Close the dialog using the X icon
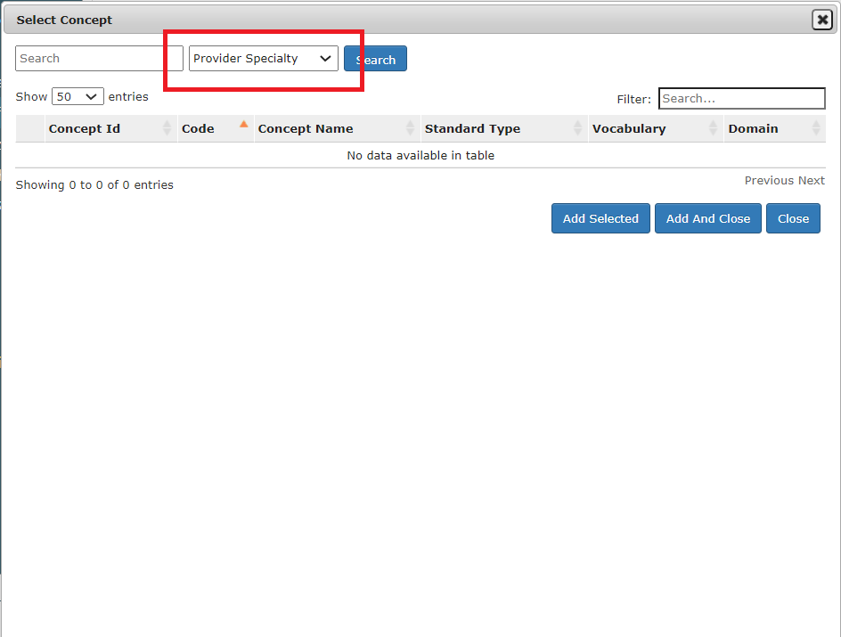This screenshot has width=841, height=637. (x=821, y=19)
